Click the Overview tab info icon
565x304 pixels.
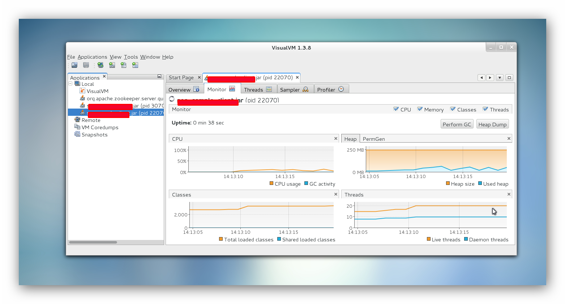tap(196, 89)
